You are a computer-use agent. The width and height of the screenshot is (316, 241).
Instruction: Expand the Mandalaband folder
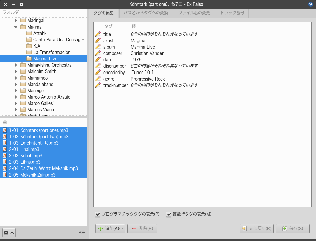coord(16,84)
